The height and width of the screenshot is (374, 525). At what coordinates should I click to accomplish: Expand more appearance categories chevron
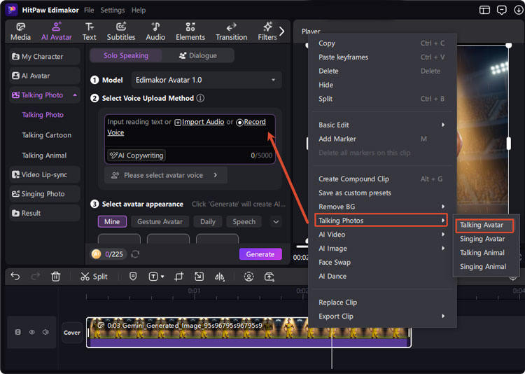pos(276,221)
